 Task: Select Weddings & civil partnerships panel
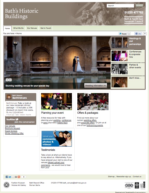pyautogui.click(x=128, y=42)
